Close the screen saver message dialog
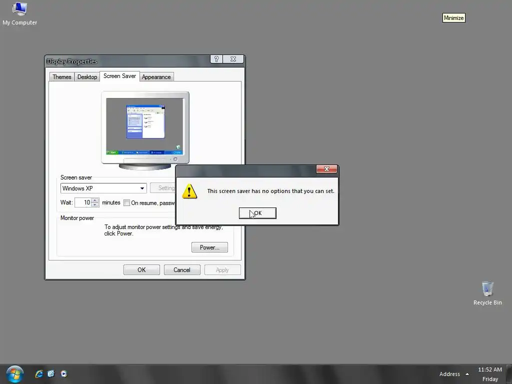The height and width of the screenshot is (384, 512). coord(326,169)
